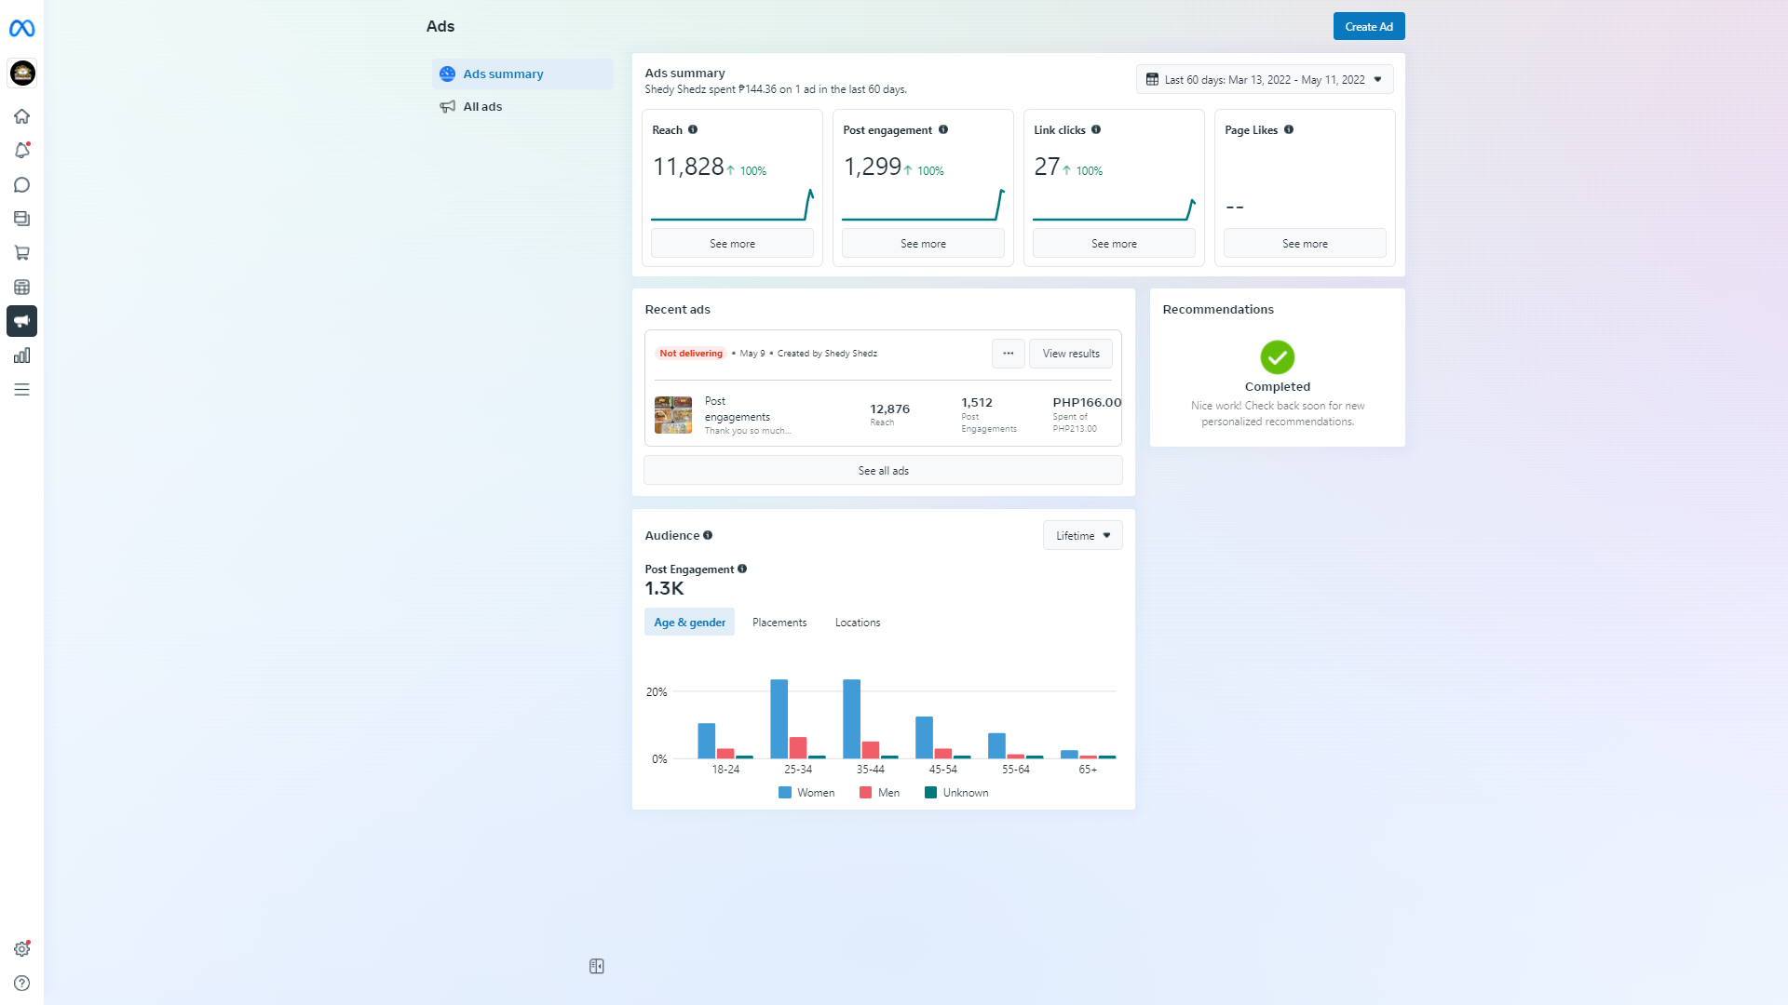Click the Reach info icon
Image resolution: width=1788 pixels, height=1005 pixels.
(x=693, y=129)
